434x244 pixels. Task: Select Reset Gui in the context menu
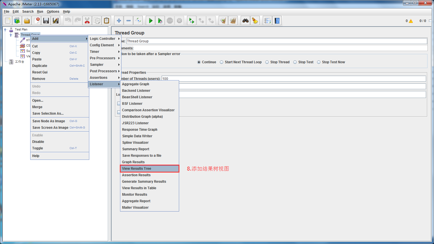pos(60,72)
